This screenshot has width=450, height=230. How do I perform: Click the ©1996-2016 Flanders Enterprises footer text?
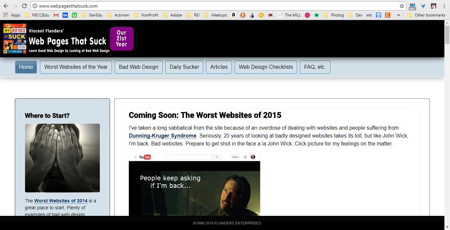tap(227, 223)
